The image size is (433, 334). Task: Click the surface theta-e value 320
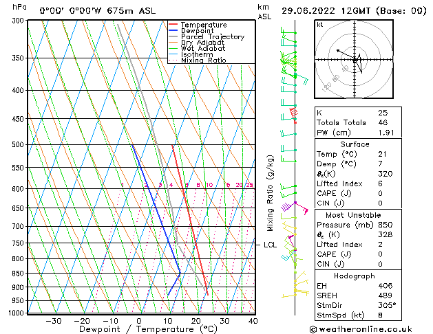click(386, 174)
